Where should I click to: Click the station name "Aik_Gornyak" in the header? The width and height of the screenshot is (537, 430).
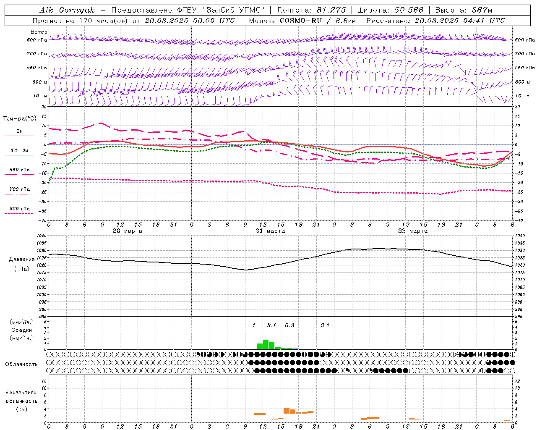coord(67,10)
